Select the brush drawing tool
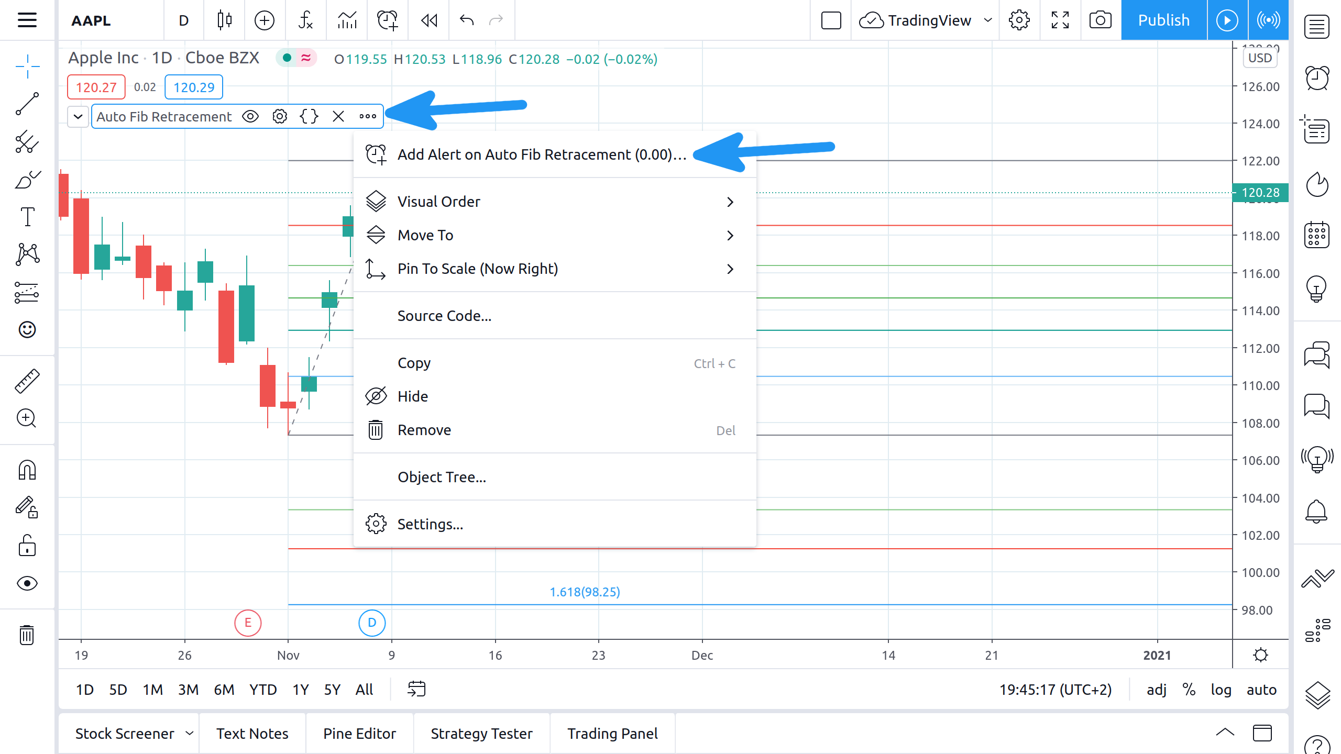The image size is (1341, 754). 27,179
